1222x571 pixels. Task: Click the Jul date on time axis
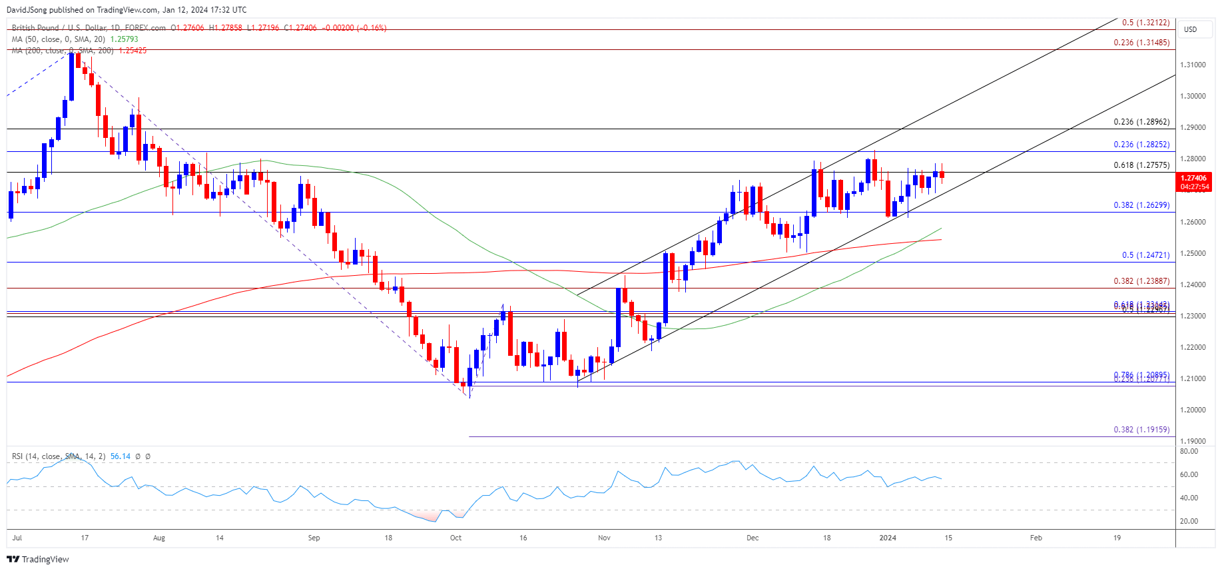click(x=17, y=538)
